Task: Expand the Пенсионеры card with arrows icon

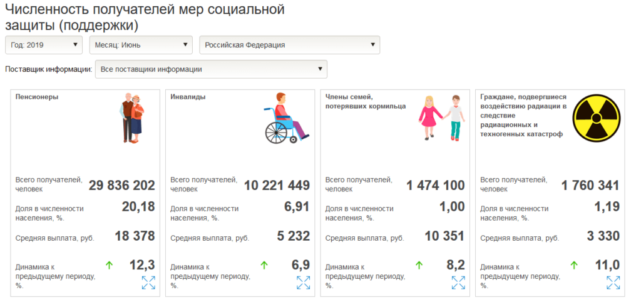Action: (x=148, y=283)
